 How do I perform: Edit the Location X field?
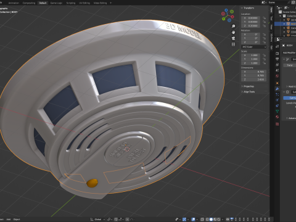pyautogui.click(x=251, y=18)
